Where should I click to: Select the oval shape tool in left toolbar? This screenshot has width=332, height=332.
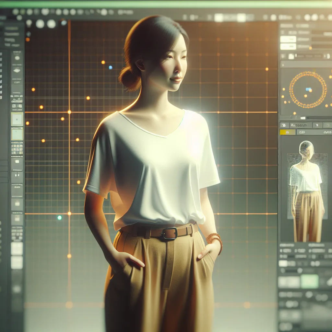[17, 58]
